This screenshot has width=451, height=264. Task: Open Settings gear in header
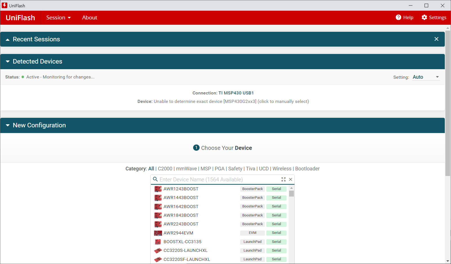click(424, 17)
